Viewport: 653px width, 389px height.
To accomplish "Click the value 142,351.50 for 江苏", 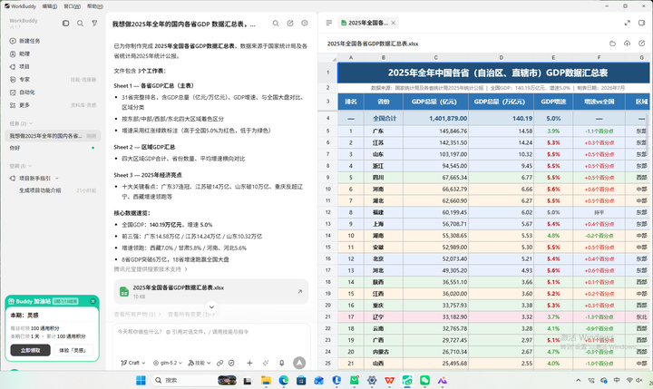I will (435, 142).
